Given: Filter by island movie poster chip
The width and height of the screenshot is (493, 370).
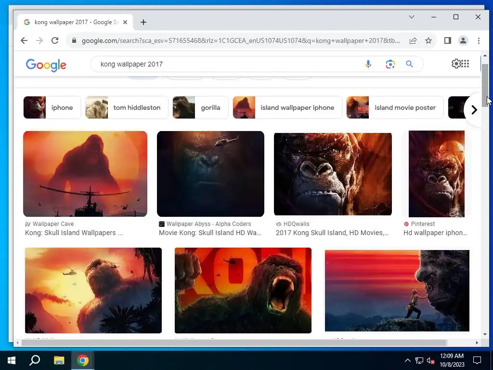Looking at the screenshot, I should [x=395, y=107].
